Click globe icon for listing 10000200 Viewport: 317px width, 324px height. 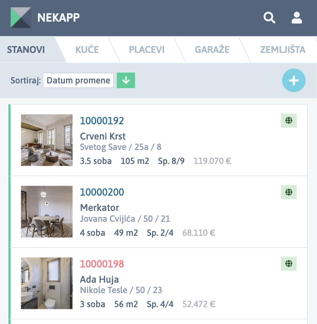coord(289,192)
